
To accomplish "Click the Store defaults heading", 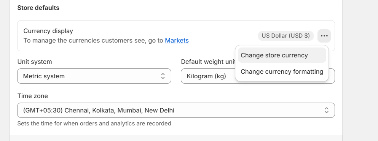I will click(38, 8).
